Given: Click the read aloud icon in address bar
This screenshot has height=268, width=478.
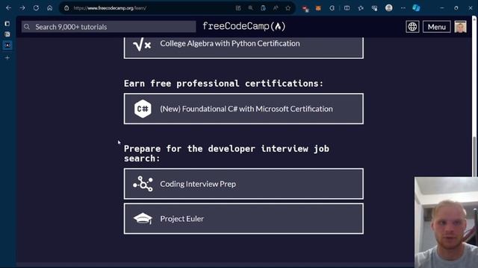Looking at the screenshot, I should (276, 8).
